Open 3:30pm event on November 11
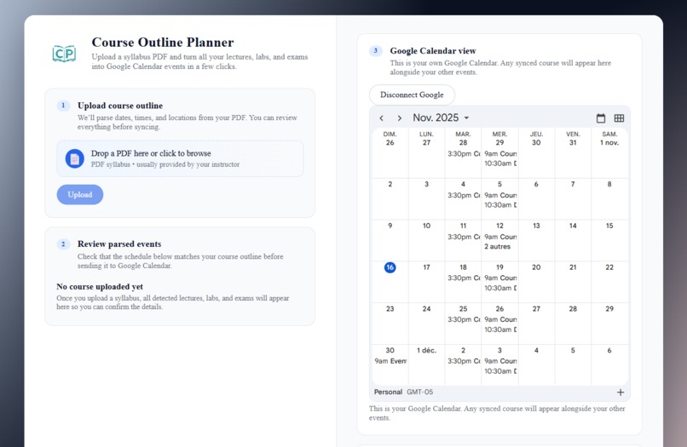 pyautogui.click(x=464, y=237)
